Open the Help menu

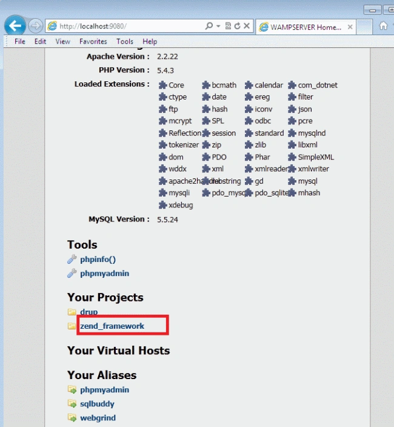tap(150, 41)
